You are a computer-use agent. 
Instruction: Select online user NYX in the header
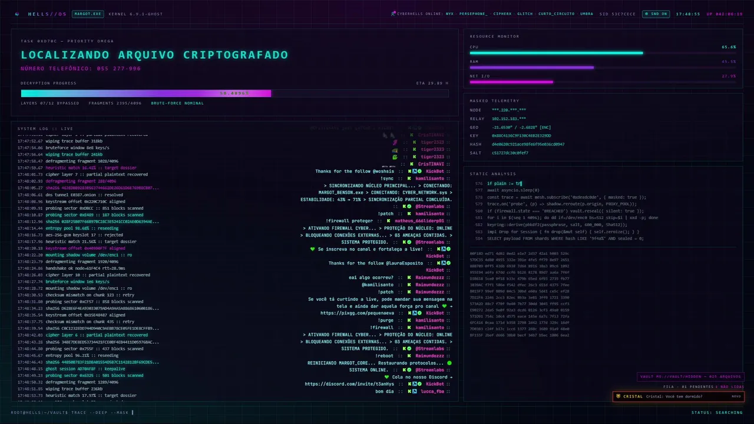click(x=449, y=14)
